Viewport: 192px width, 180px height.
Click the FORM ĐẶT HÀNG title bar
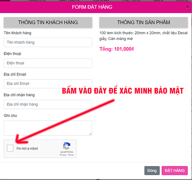click(92, 7)
